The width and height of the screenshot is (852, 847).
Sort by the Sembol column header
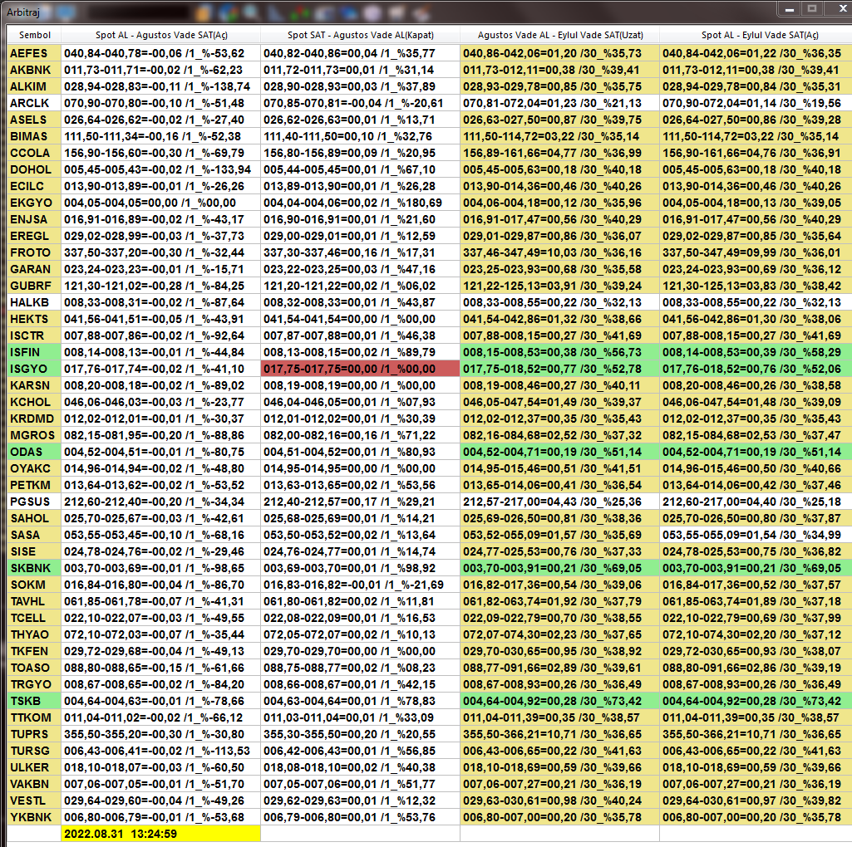click(34, 35)
